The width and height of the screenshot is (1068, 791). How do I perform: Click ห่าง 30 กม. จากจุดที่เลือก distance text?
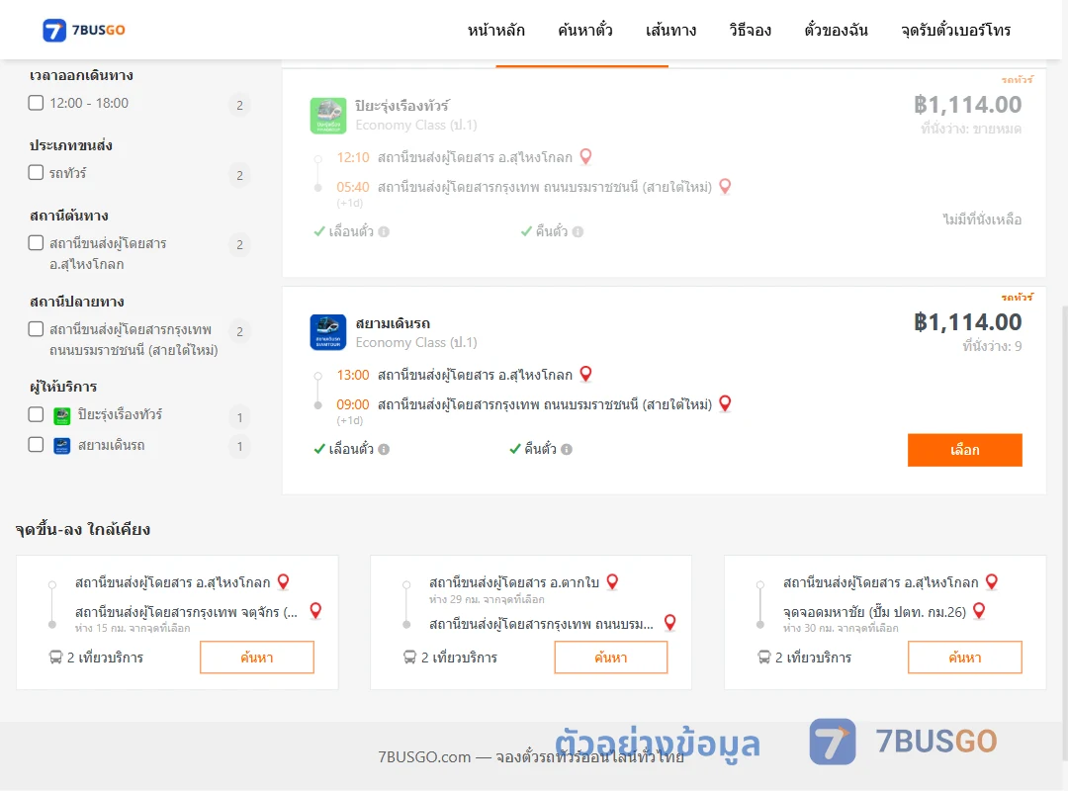pos(841,628)
